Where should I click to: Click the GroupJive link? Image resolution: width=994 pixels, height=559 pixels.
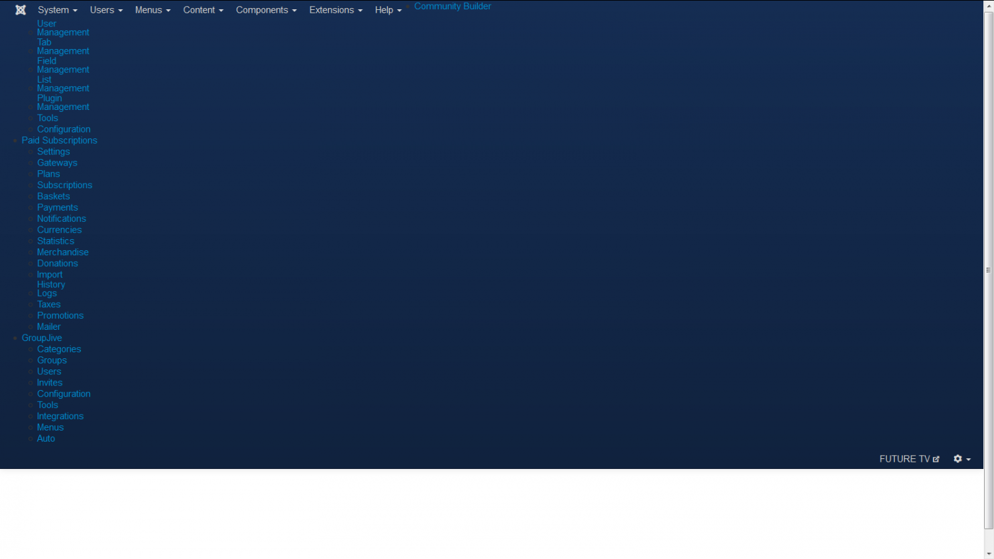42,338
